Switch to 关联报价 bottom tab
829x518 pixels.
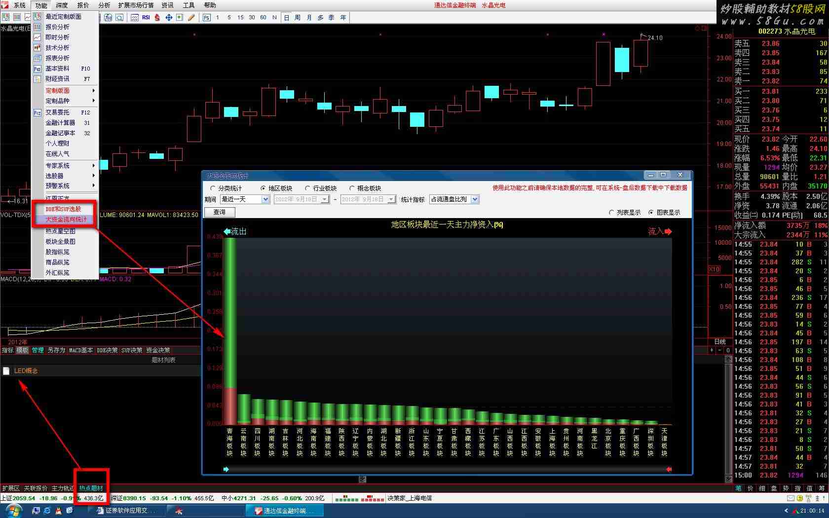[36, 488]
